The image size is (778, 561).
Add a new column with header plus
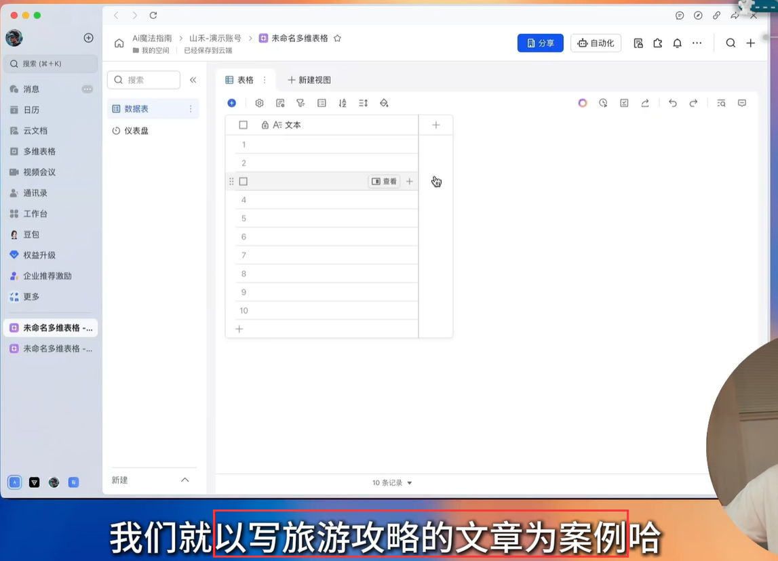[435, 125]
